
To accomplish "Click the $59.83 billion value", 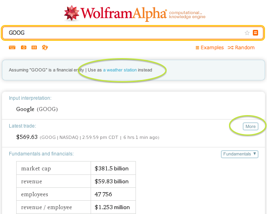I will [112, 181].
